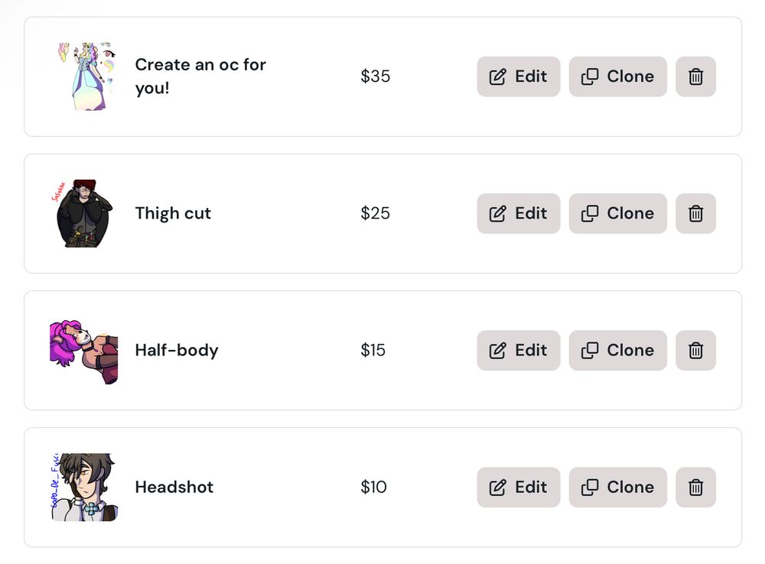The width and height of the screenshot is (765, 564).
Task: Open the Create an oc for you! title link
Action: (200, 76)
